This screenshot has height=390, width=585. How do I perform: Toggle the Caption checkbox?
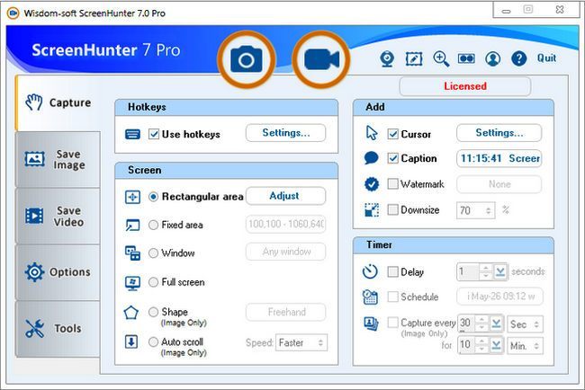pyautogui.click(x=393, y=158)
